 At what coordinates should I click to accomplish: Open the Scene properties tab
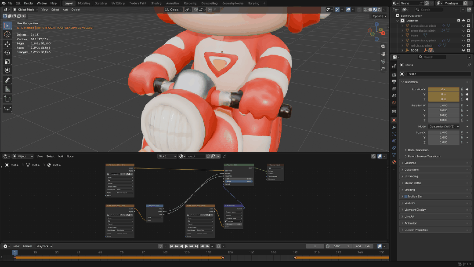point(394,95)
